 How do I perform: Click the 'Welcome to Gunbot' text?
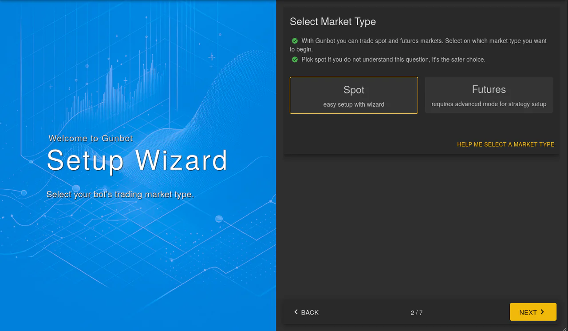[x=91, y=138]
